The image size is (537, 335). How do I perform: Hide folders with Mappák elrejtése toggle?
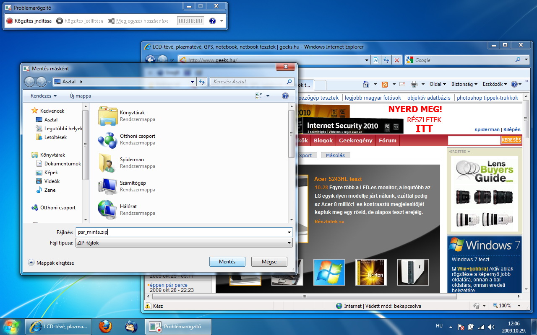pyautogui.click(x=51, y=263)
